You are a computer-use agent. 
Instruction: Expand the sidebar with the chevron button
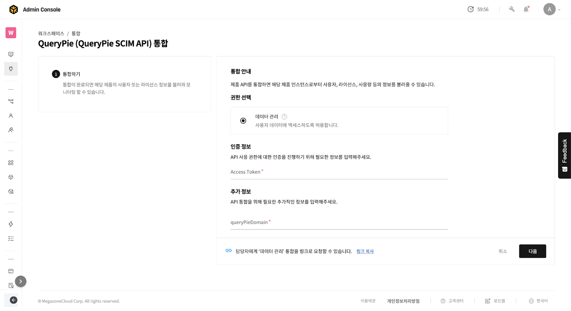21,281
